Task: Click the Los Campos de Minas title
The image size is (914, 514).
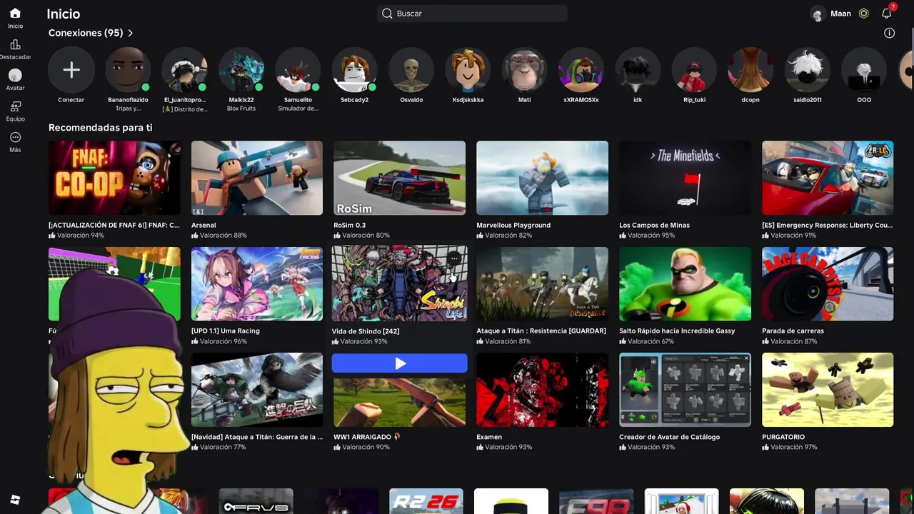Action: click(654, 225)
